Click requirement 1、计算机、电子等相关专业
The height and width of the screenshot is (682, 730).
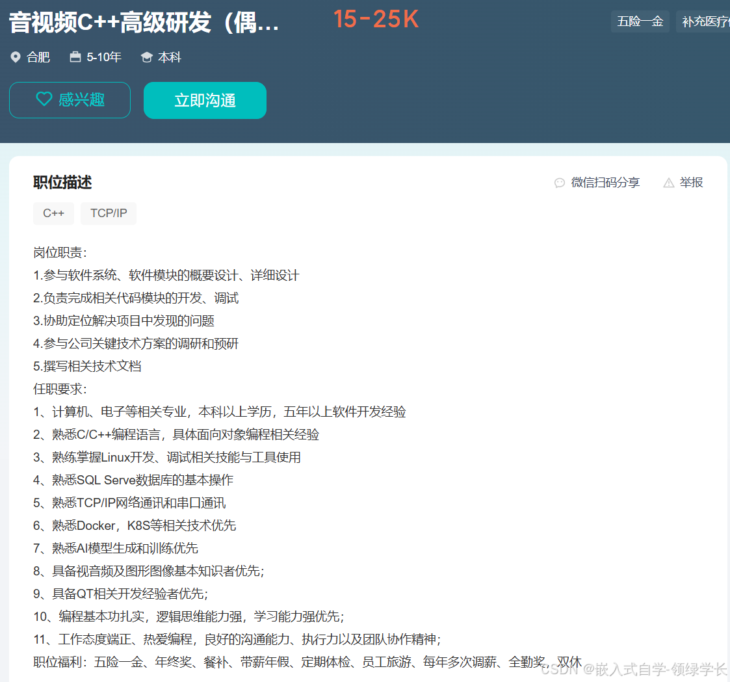click(219, 412)
